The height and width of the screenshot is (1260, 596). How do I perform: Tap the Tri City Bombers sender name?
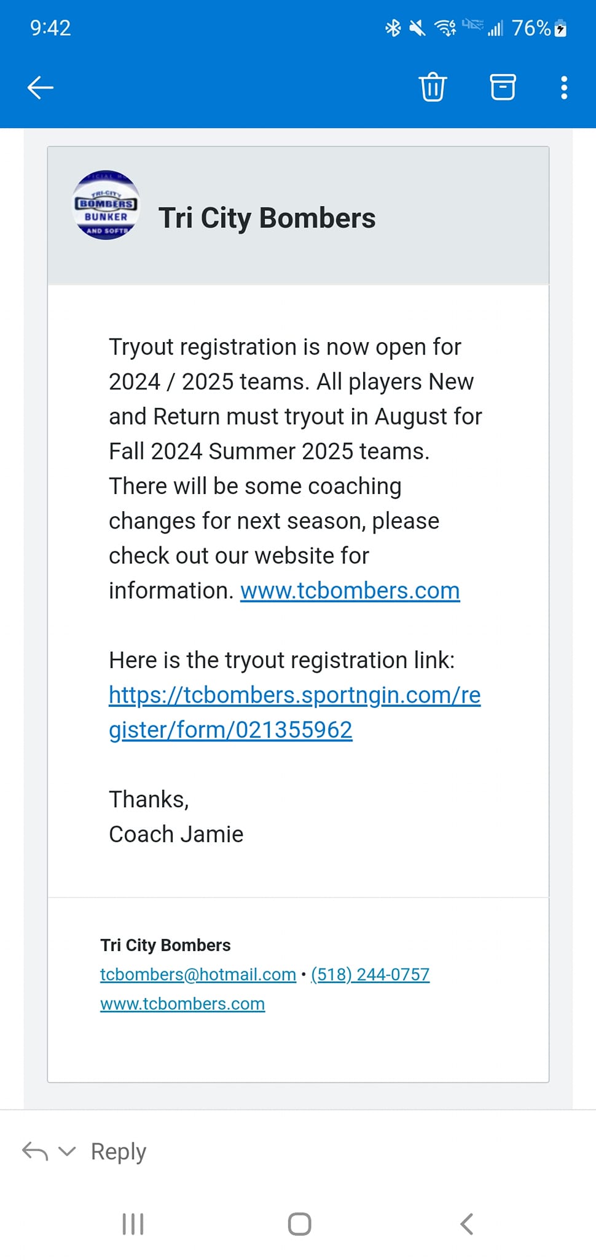click(267, 218)
